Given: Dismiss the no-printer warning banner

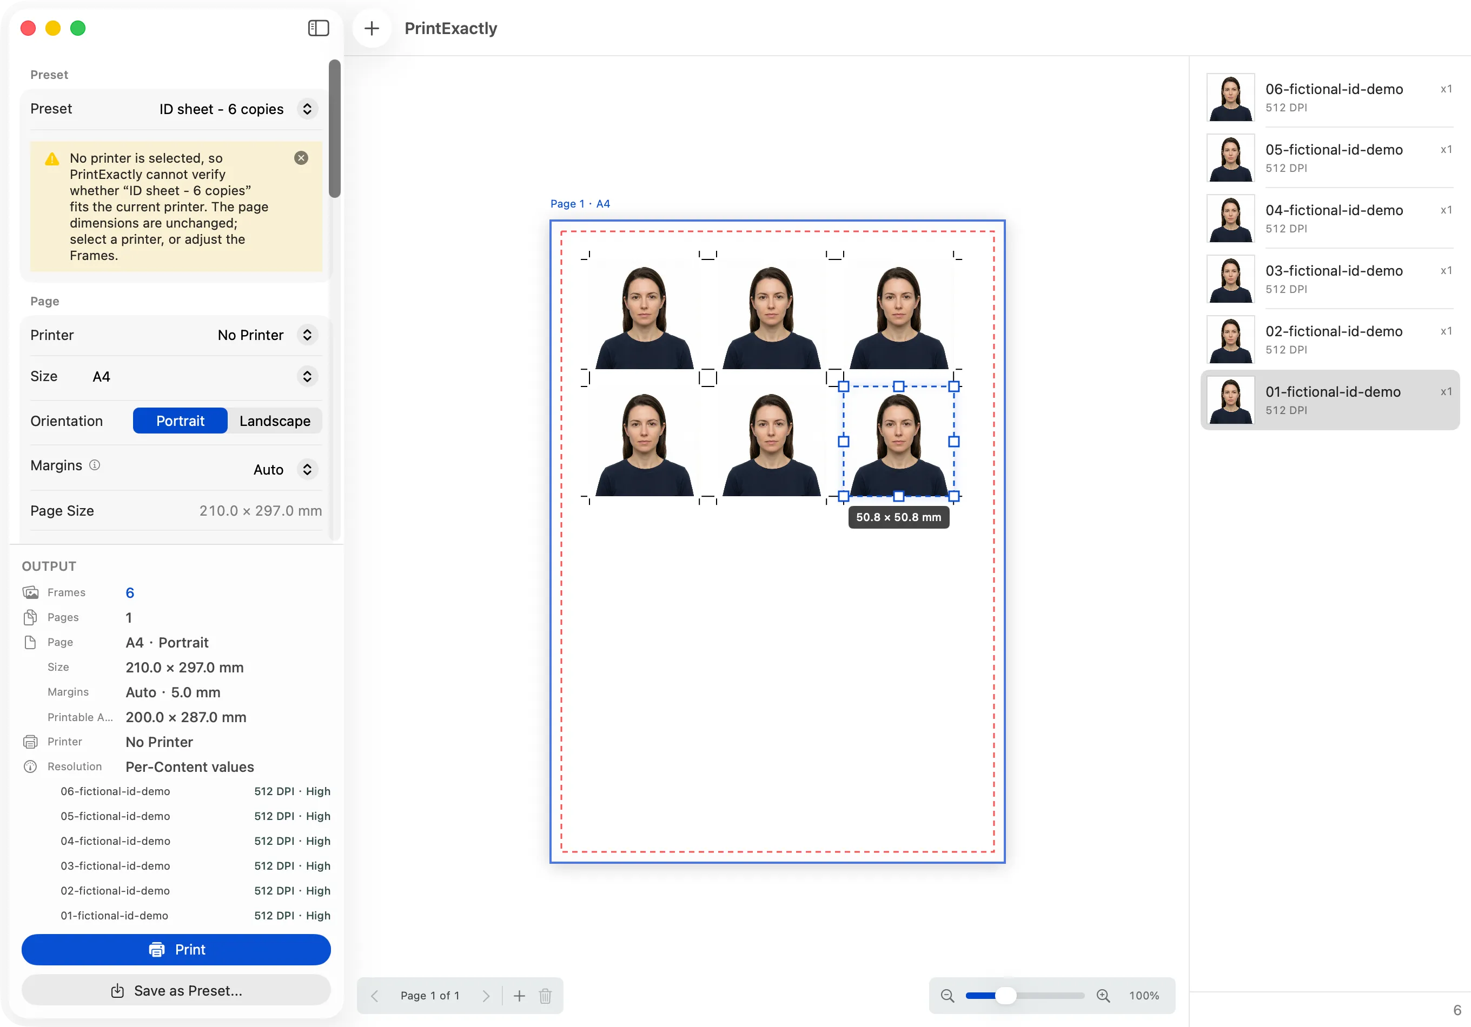Looking at the screenshot, I should [301, 157].
